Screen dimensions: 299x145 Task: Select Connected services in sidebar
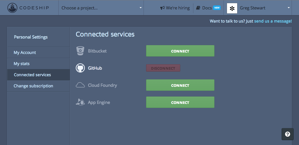coord(39,75)
